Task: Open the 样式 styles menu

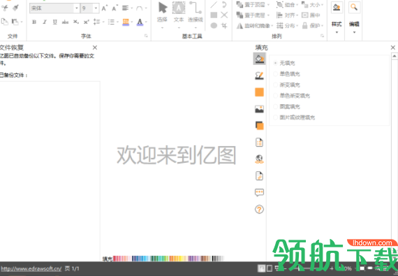Action: click(337, 17)
